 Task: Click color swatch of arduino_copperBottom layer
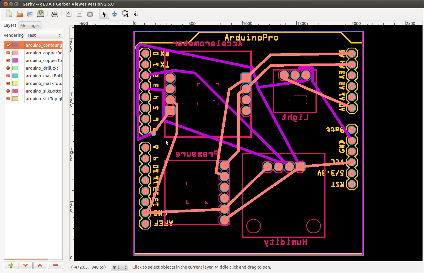[x=15, y=53]
